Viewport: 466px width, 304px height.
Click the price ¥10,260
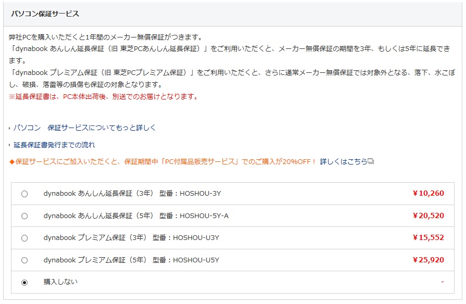(x=429, y=194)
